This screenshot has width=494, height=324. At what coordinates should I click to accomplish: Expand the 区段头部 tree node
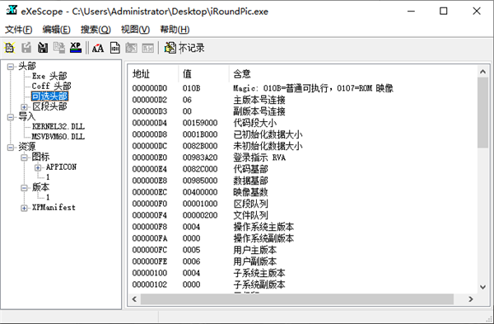click(x=24, y=107)
